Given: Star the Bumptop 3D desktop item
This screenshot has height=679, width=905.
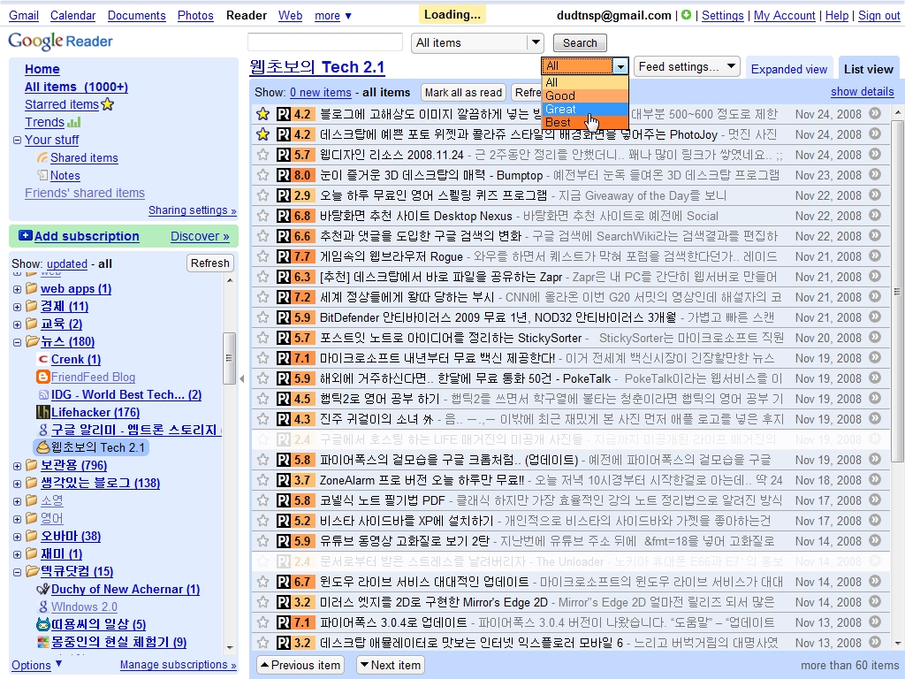Looking at the screenshot, I should 262,175.
